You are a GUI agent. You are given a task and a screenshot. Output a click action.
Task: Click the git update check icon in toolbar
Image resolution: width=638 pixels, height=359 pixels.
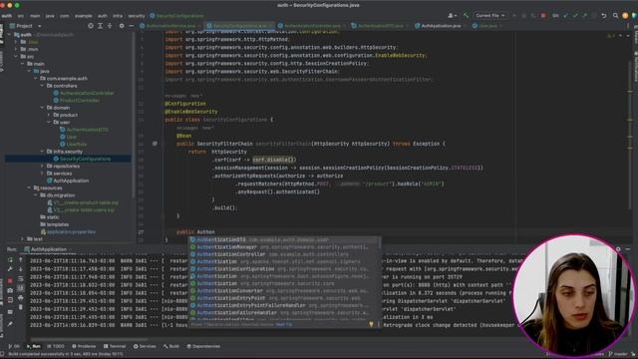point(565,16)
